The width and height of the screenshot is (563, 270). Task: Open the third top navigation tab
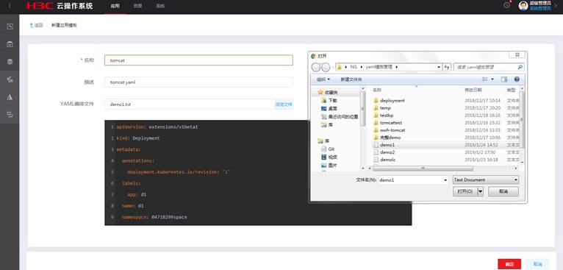pos(160,6)
